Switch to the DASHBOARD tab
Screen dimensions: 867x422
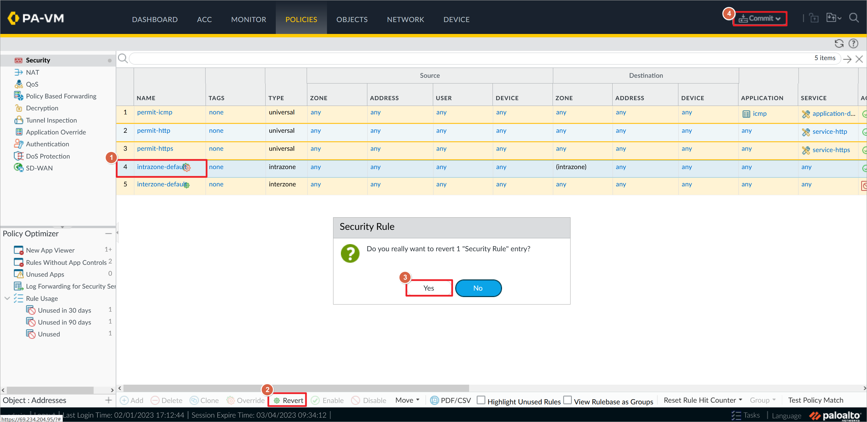(155, 20)
